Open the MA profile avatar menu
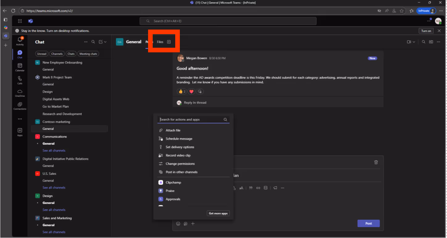 (438, 21)
